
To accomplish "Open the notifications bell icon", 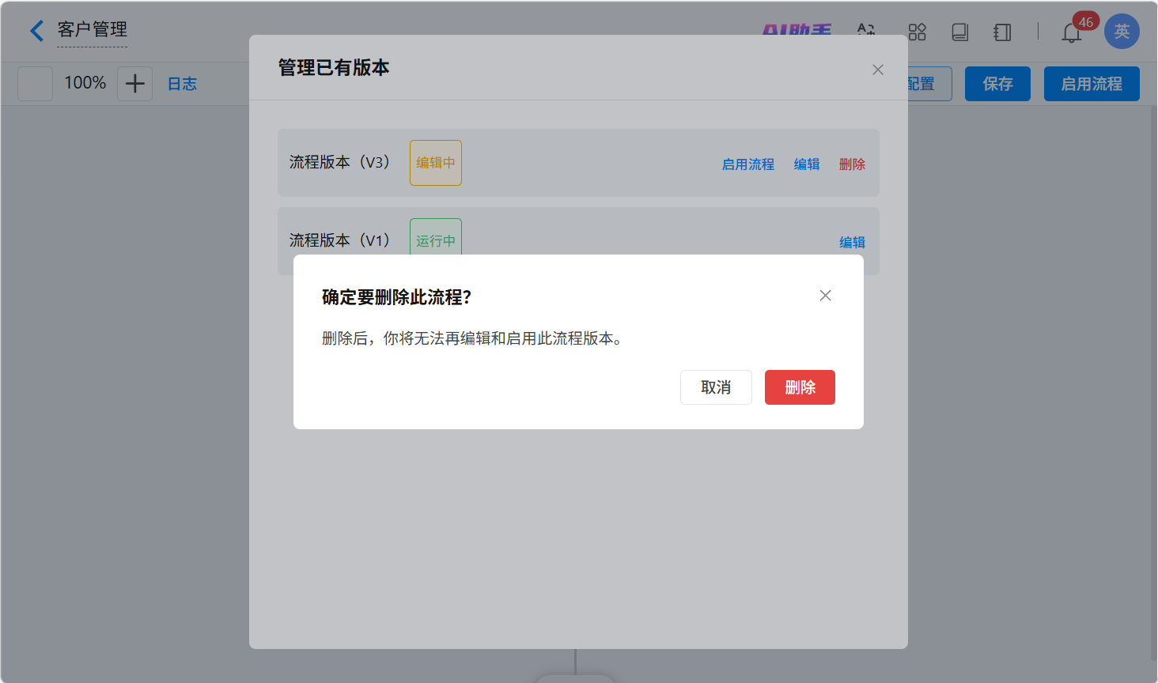I will [1071, 32].
